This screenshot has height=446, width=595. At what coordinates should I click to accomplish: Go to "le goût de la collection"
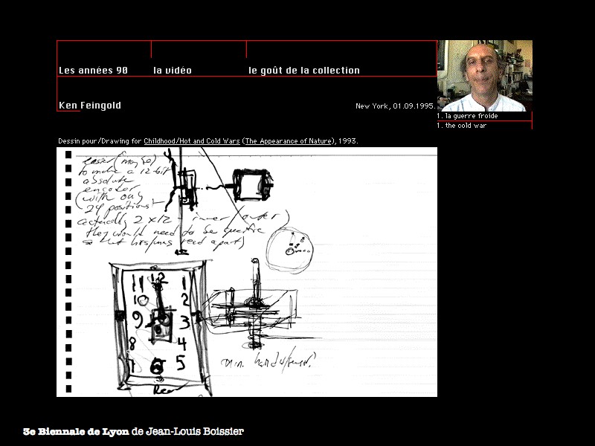point(304,71)
